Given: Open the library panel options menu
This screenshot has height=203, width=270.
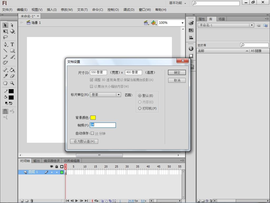Looking at the screenshot, I should point(267,19).
